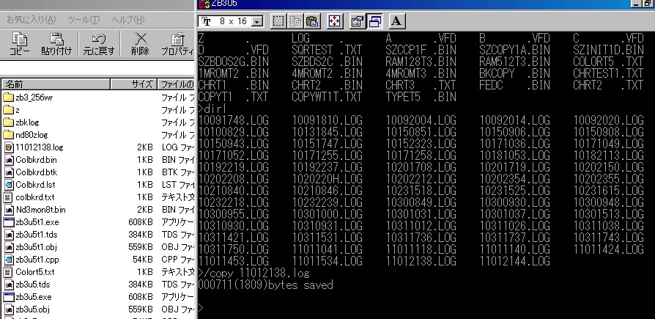Click the Copy (コピー) toolbar icon in Explorer
The image size is (655, 319).
[19, 43]
